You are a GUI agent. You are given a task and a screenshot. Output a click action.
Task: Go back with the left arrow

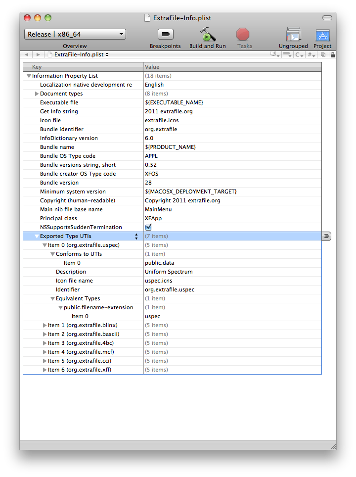27,55
